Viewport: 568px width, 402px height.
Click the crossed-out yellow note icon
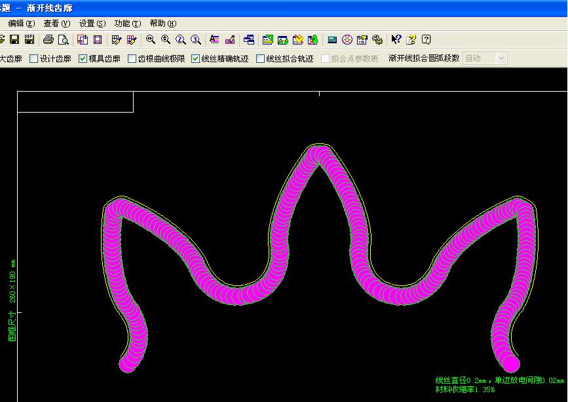[x=298, y=39]
